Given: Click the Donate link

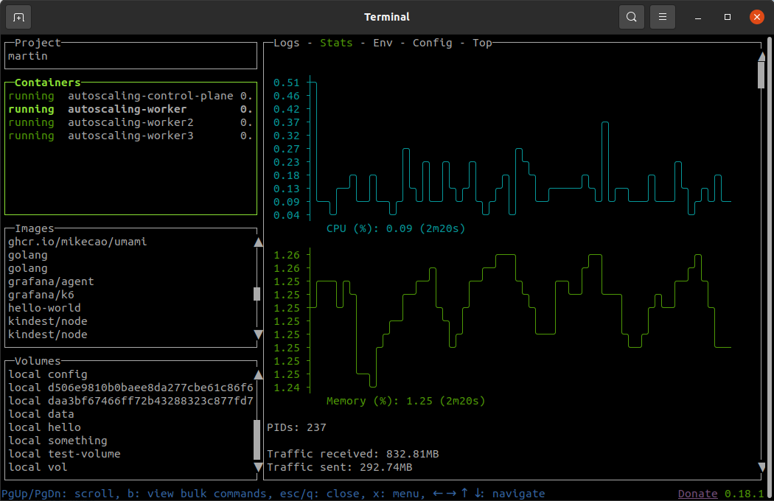Looking at the screenshot, I should click(x=697, y=494).
